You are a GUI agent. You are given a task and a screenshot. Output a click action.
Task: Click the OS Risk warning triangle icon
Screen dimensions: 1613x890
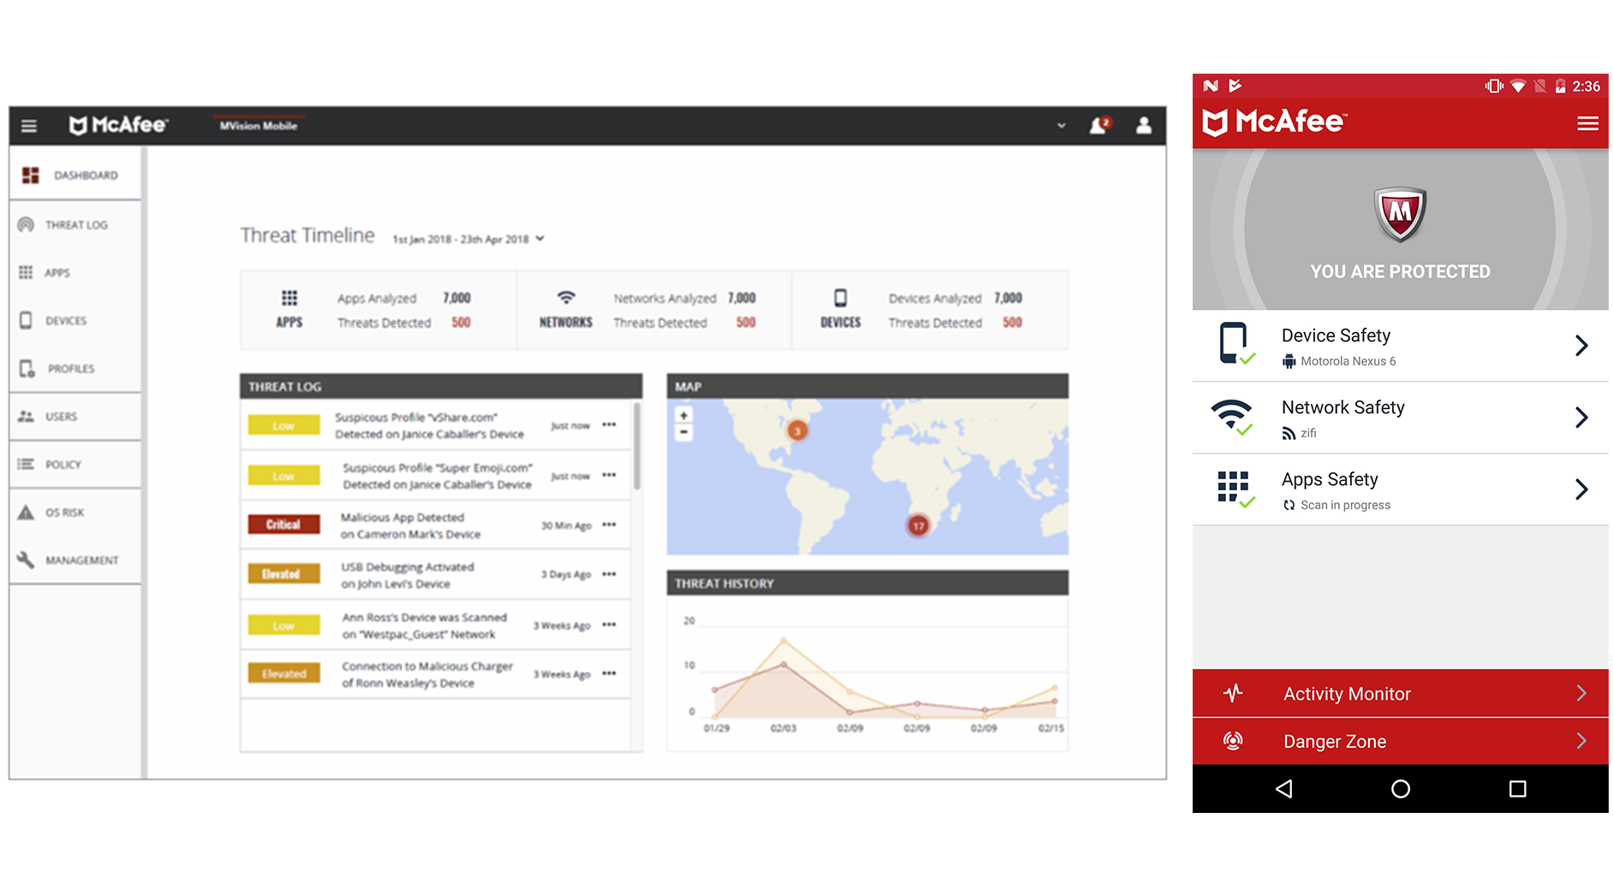(26, 512)
